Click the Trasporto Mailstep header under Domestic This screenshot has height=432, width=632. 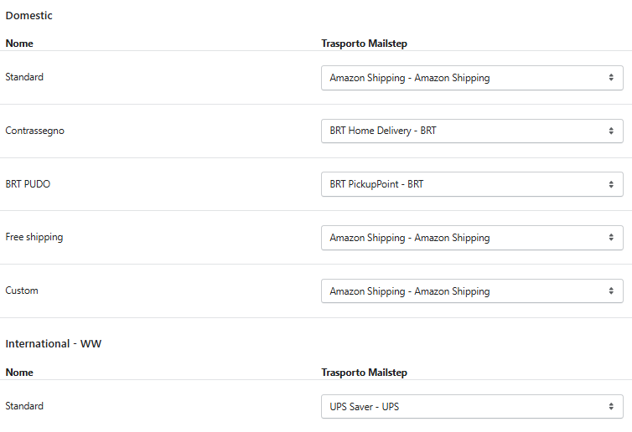click(x=364, y=43)
